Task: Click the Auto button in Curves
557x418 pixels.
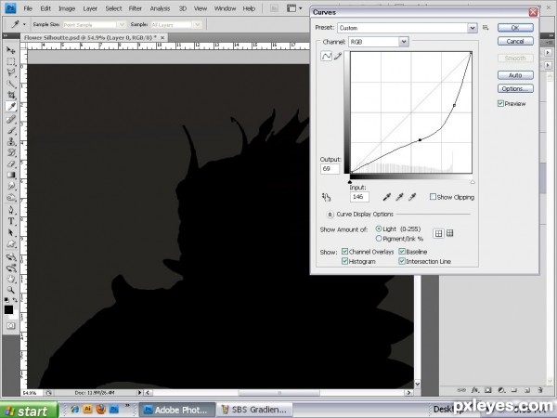Action: 515,75
